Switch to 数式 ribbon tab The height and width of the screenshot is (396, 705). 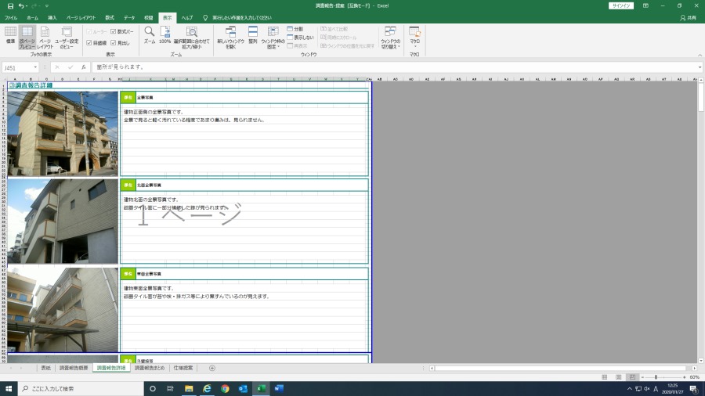click(x=110, y=18)
